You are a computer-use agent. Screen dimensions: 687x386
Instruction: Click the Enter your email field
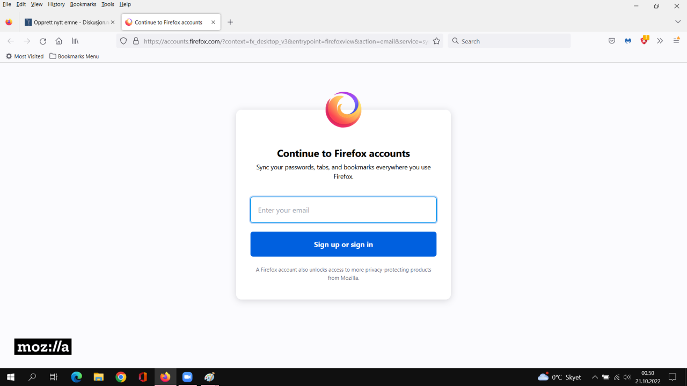click(343, 210)
